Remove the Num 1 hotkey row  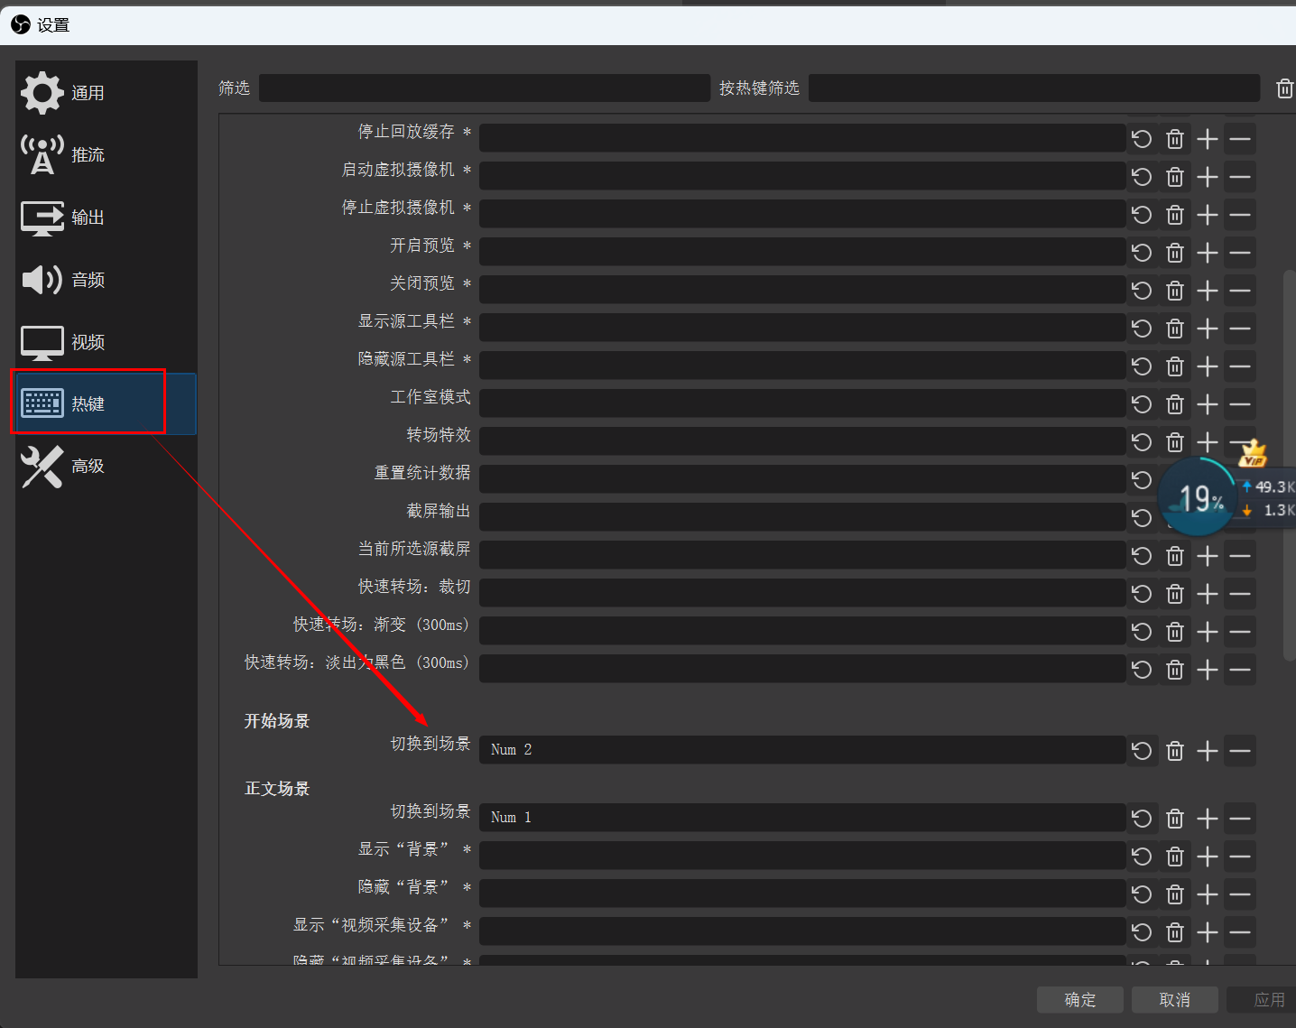1240,819
